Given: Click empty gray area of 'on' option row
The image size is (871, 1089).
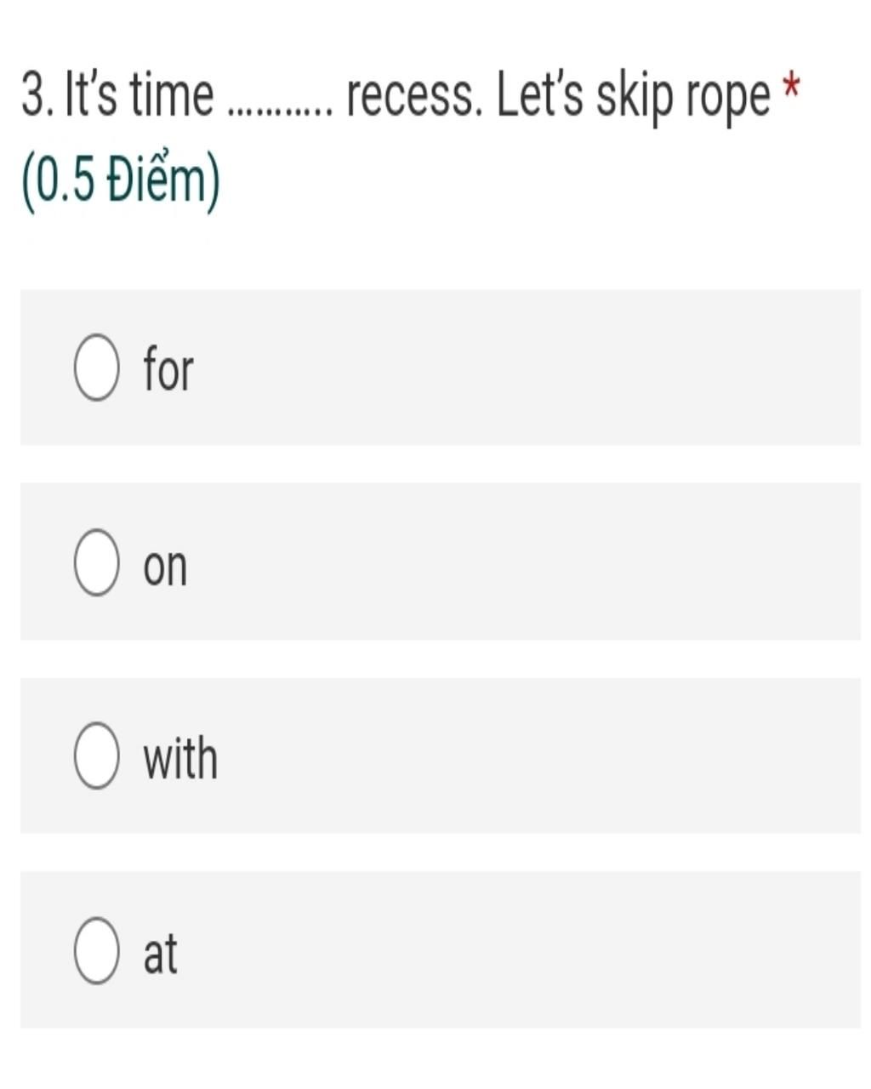Looking at the screenshot, I should [x=527, y=562].
